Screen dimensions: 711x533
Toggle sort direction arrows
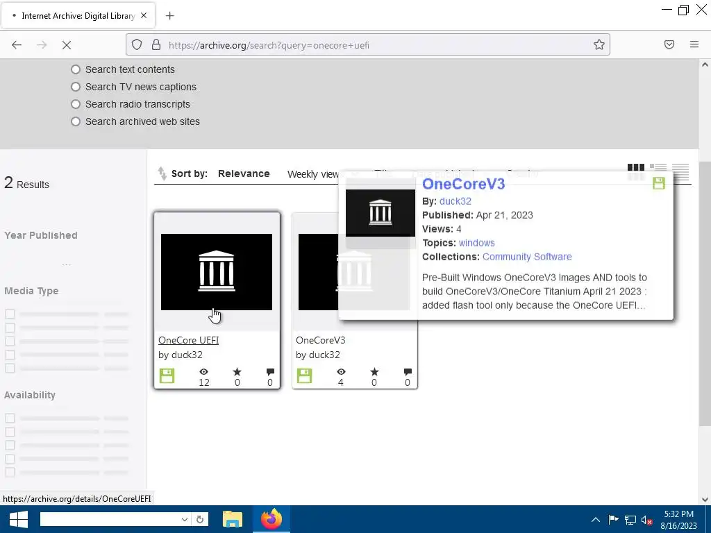(x=162, y=174)
